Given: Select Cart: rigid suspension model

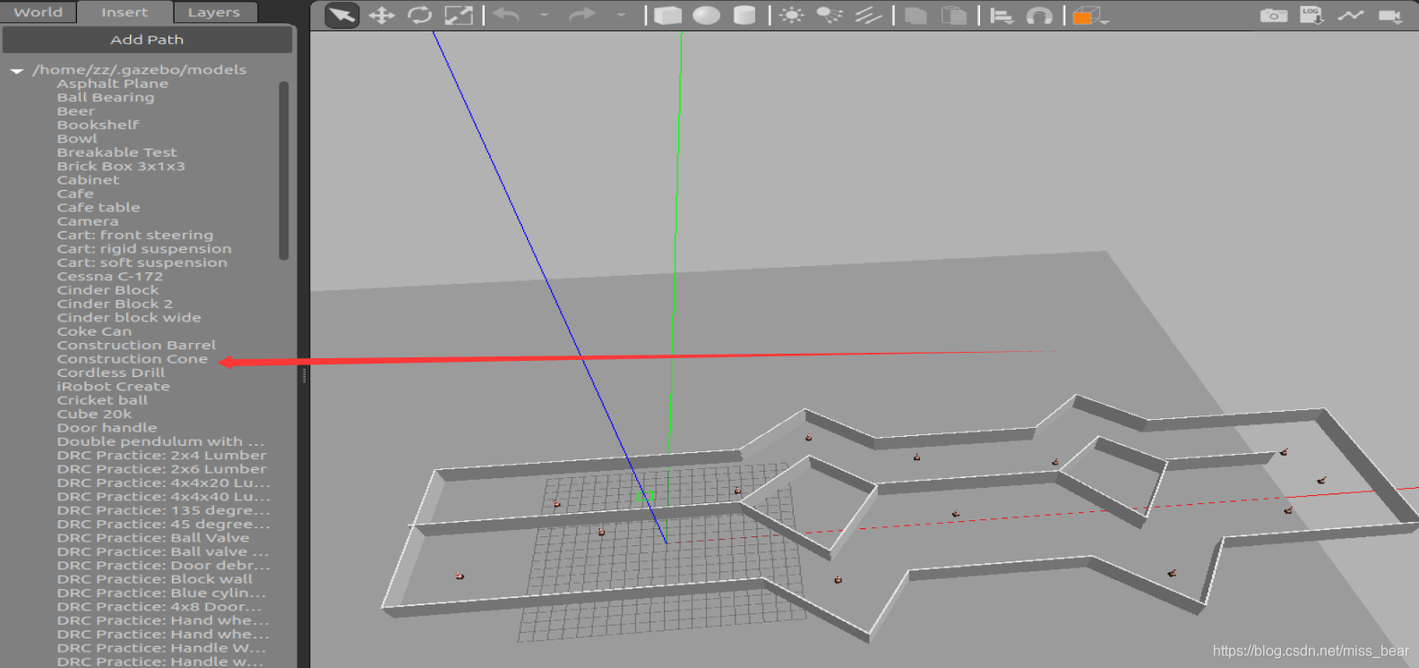Looking at the screenshot, I should pos(144,249).
